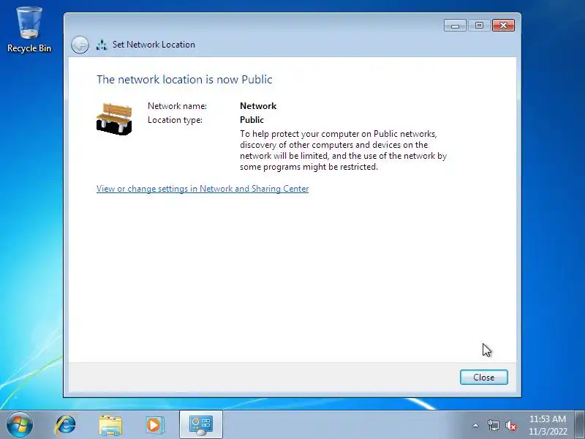Launch Internet Explorer from the taskbar
Viewport: 585px width, 439px height.
[66, 425]
